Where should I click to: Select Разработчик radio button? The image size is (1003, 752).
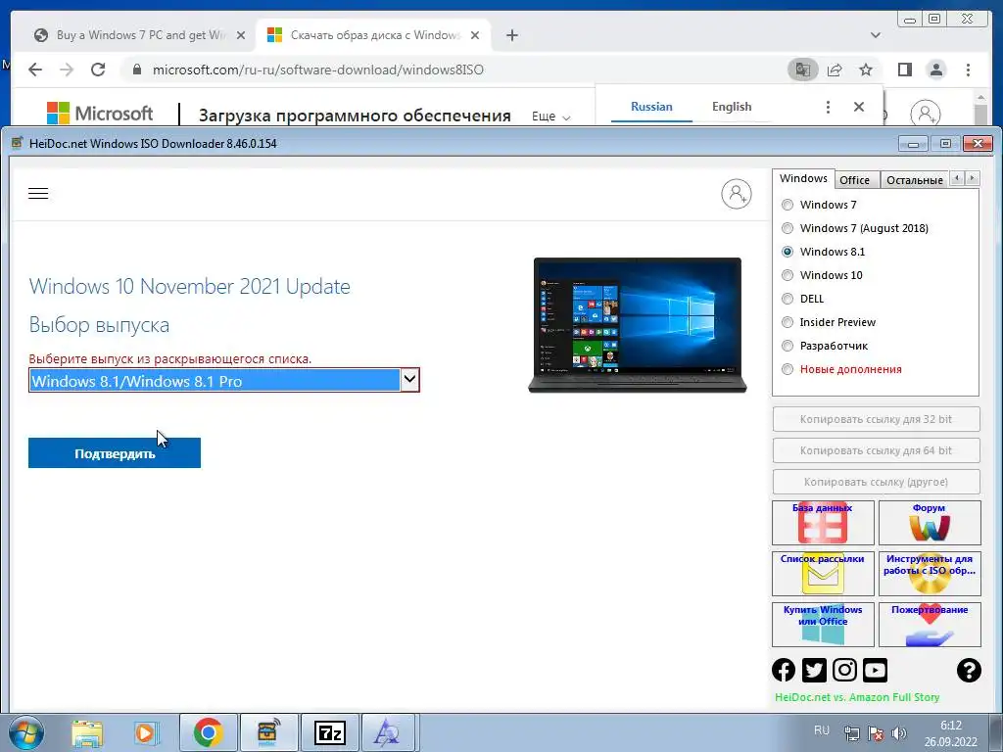(x=788, y=346)
